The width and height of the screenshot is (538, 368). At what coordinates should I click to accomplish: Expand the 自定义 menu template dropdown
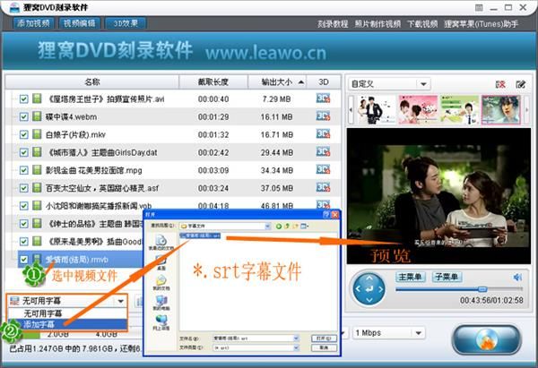point(423,84)
